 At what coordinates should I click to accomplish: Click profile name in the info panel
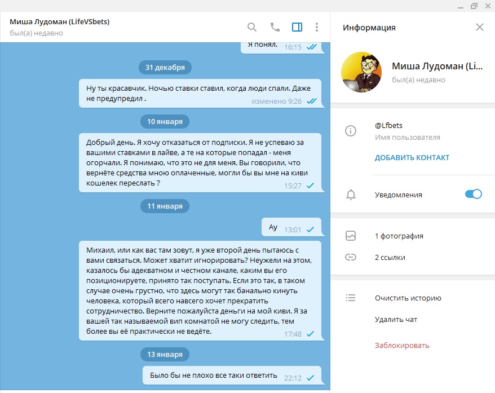click(437, 66)
